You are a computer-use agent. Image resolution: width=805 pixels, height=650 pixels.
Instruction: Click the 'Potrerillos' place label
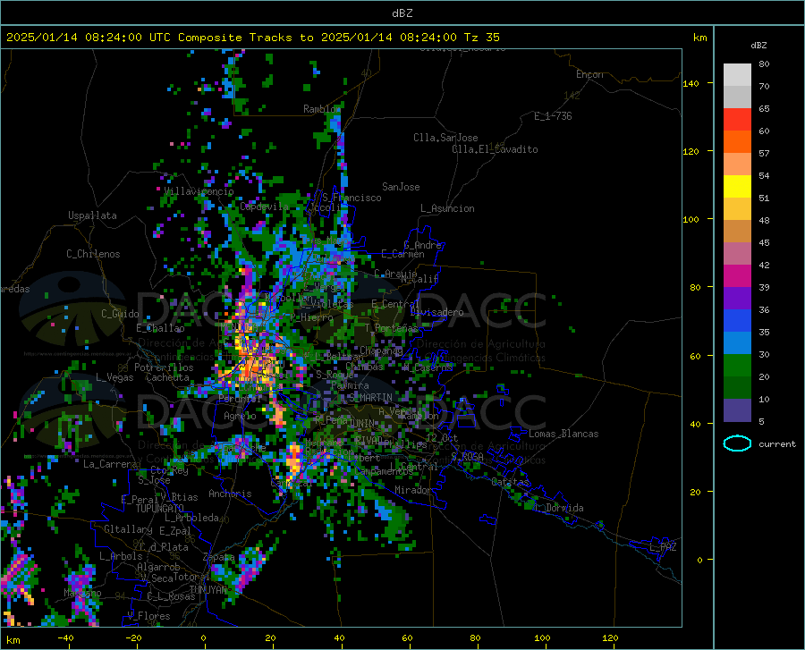(164, 367)
